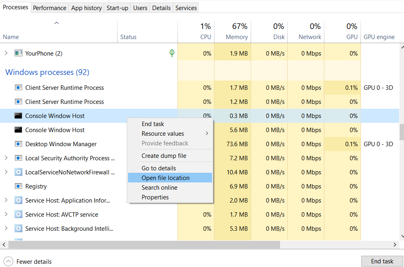Screen dimensions: 404x267
Task: Switch to the Services tab
Action: click(x=186, y=7)
